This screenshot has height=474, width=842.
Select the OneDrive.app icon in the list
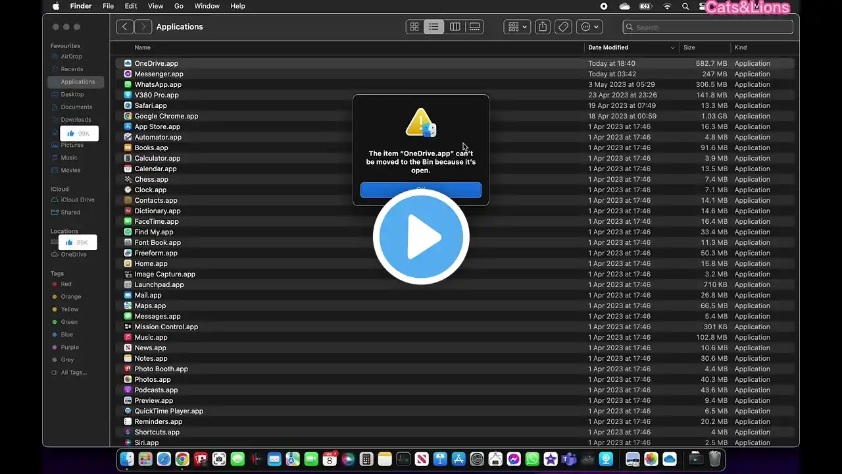(x=128, y=63)
